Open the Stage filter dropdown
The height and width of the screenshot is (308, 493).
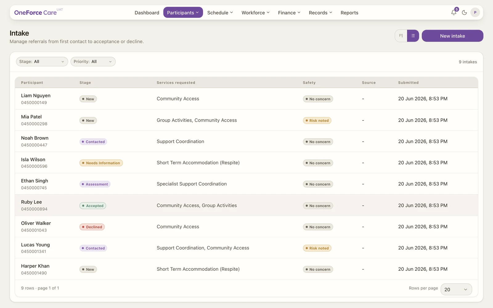[42, 62]
